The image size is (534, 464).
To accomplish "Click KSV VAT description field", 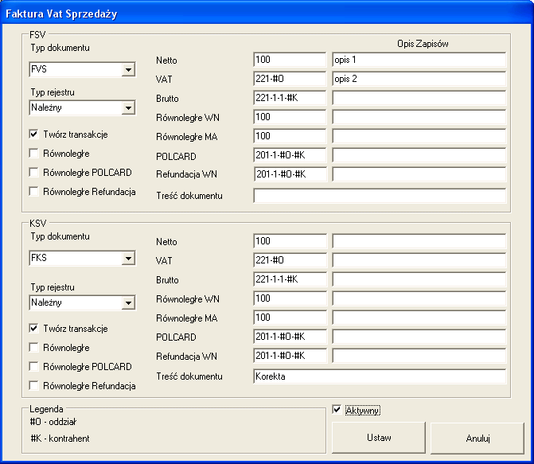I will [419, 260].
